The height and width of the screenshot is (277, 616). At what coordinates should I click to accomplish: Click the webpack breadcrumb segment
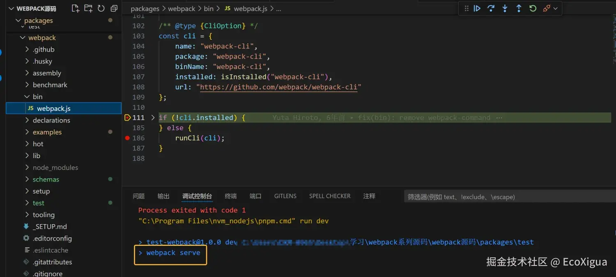coord(182,9)
